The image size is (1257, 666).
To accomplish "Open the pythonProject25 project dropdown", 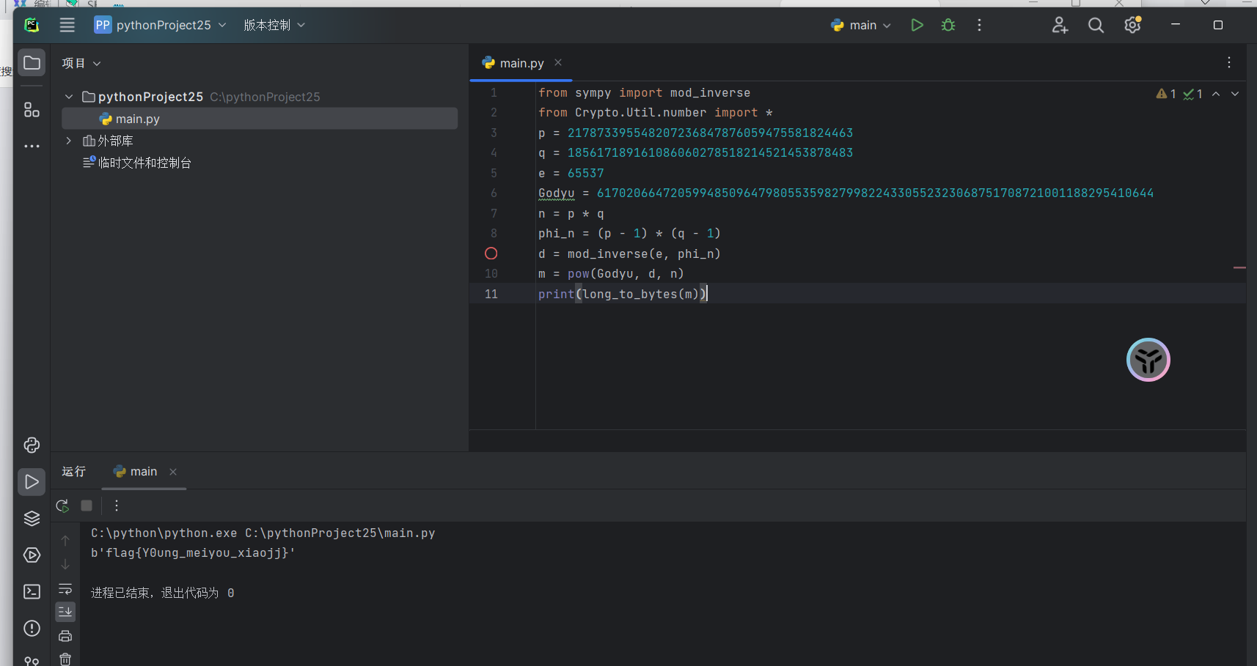I will tap(161, 25).
